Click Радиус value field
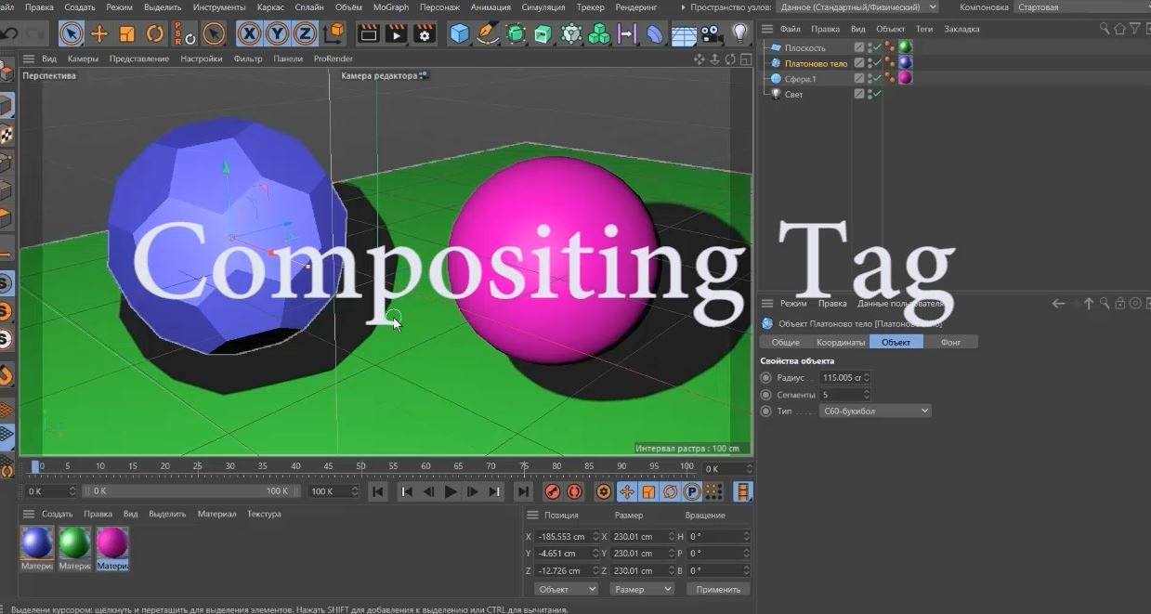Screen dimensions: 1151x614 [x=841, y=378]
